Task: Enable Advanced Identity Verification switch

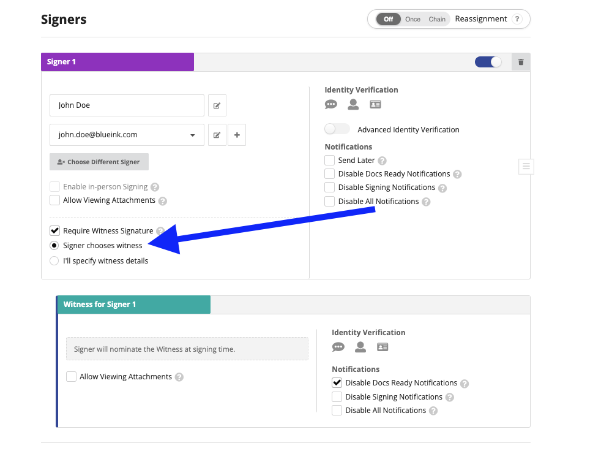Action: tap(337, 129)
